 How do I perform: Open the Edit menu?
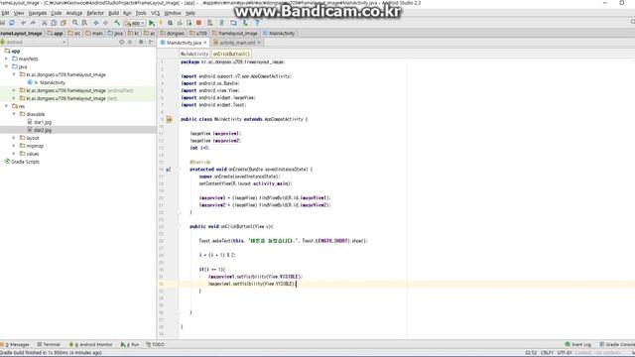(5, 13)
